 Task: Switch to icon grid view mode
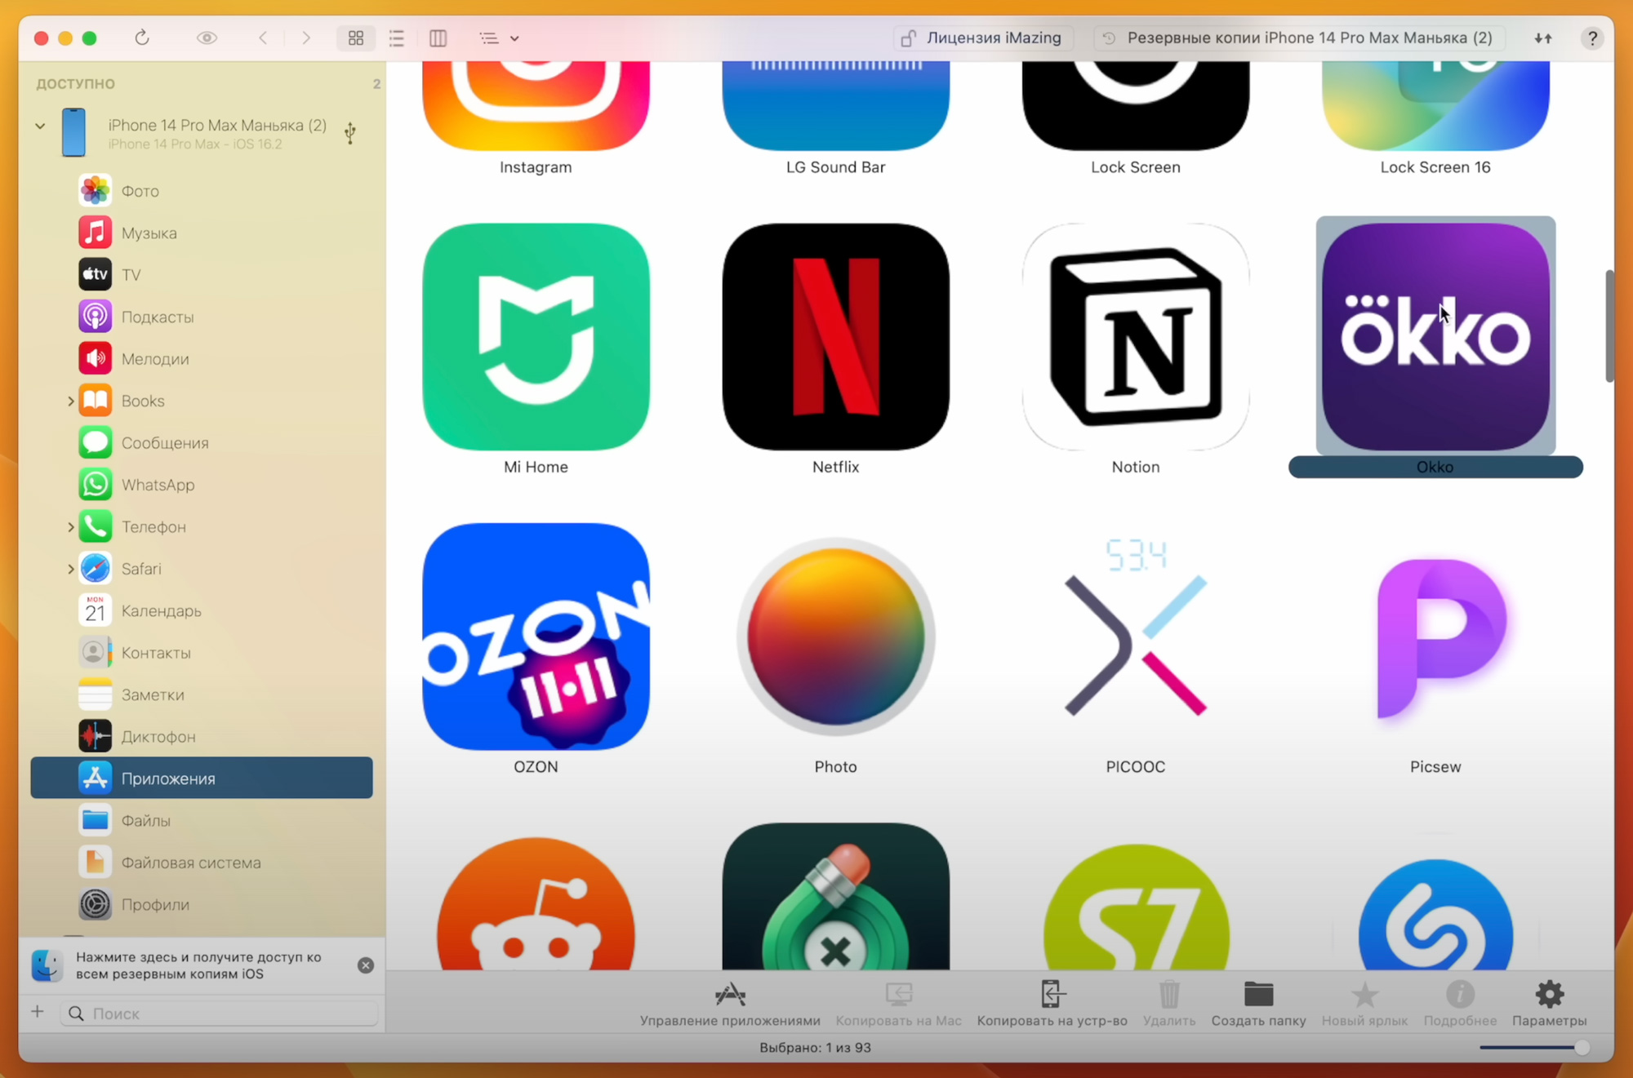(356, 38)
